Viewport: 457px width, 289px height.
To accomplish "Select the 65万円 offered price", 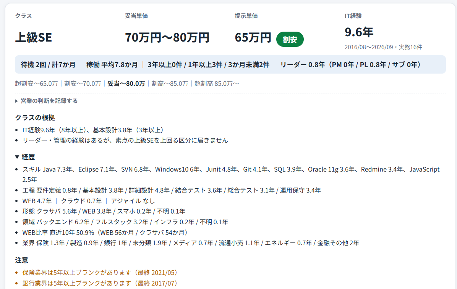I will pos(253,37).
